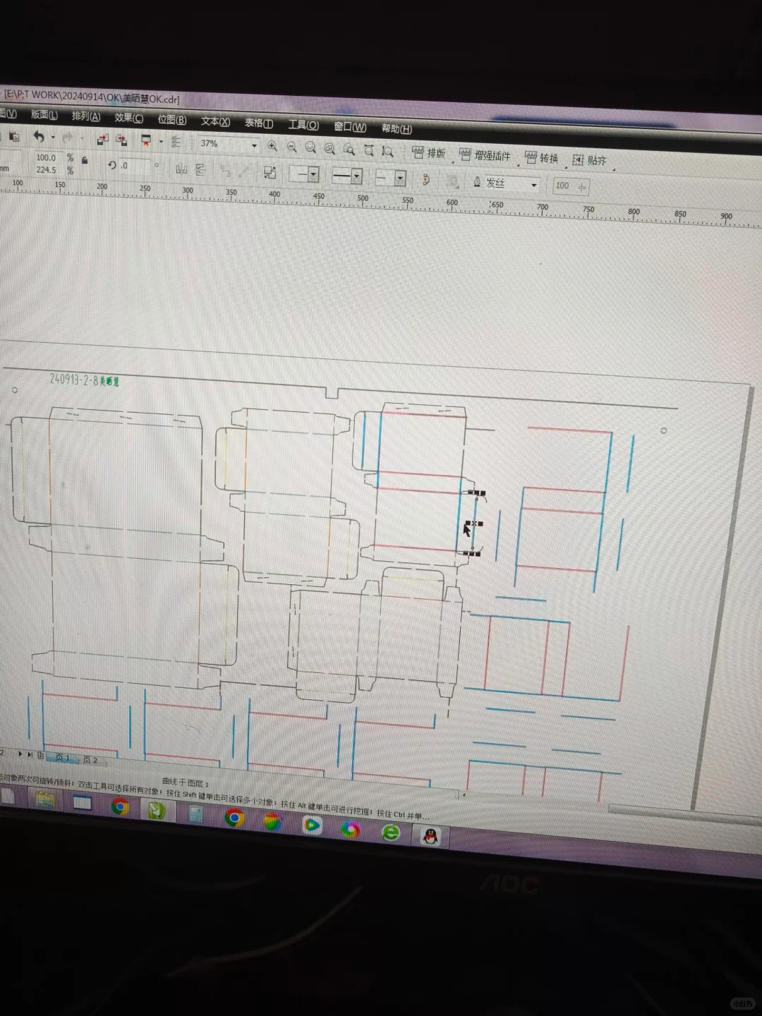The image size is (762, 1016).
Task: Click the options icon left of zoom box
Action: [x=176, y=143]
